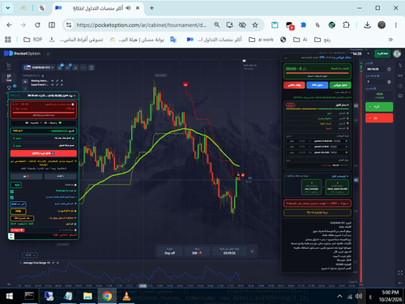
Task: Edit the Moving Average indicator settings
Action: pyautogui.click(x=57, y=81)
